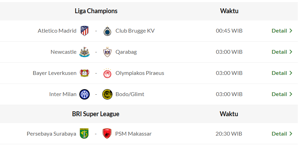Click the Club Brugge KV logo
This screenshot has width=302, height=146.
(x=107, y=31)
